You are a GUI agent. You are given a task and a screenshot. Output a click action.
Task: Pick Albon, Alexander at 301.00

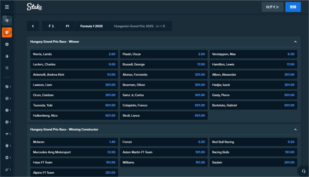253,74
